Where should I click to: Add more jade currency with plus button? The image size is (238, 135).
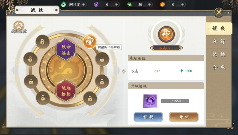coord(84,4)
